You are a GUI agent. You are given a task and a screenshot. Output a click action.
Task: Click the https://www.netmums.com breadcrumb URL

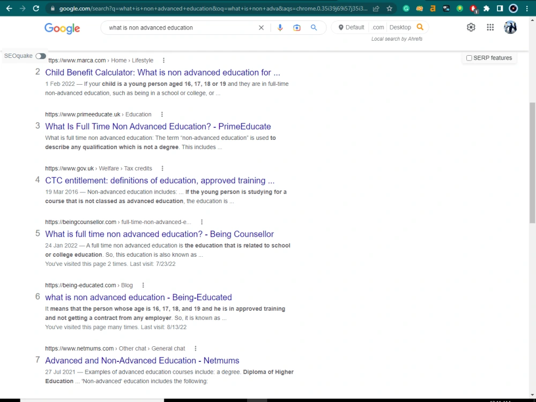pos(79,349)
